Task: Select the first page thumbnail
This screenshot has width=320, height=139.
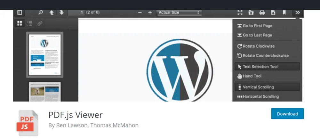Action: coord(44,54)
